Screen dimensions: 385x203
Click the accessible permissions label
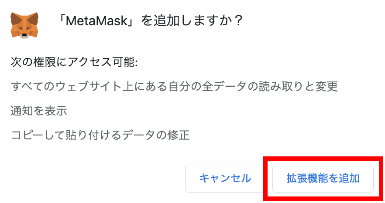point(74,62)
